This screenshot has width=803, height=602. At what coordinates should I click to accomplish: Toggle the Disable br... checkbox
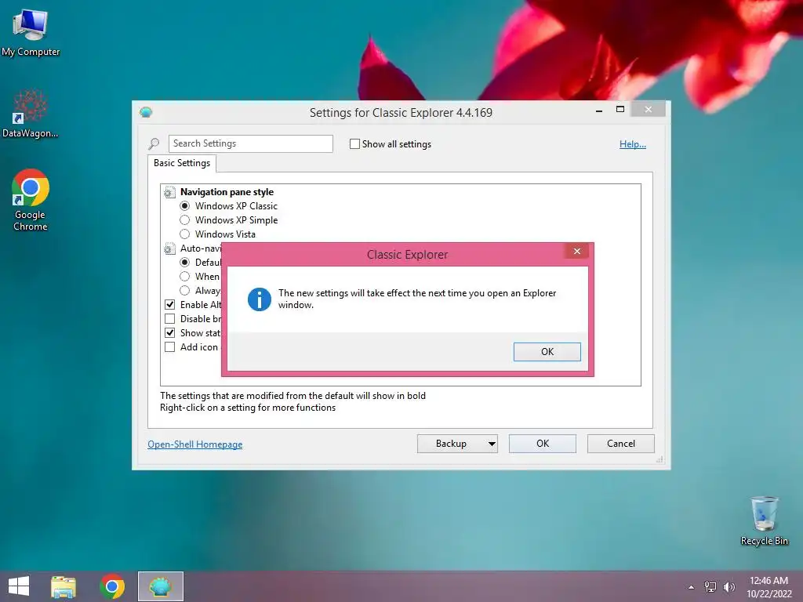(170, 318)
